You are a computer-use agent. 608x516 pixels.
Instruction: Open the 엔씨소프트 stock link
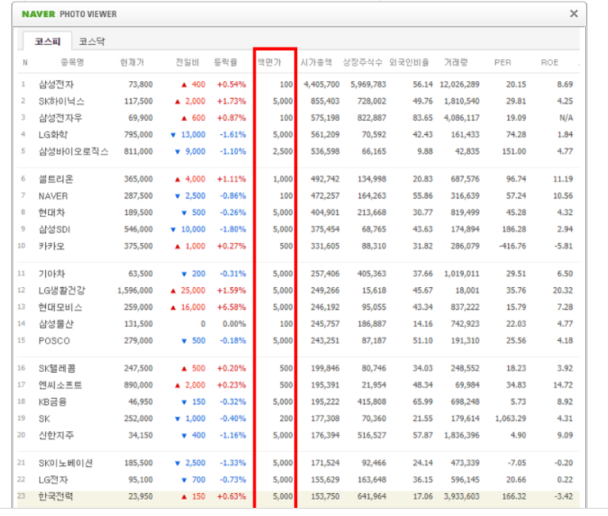[x=60, y=385]
